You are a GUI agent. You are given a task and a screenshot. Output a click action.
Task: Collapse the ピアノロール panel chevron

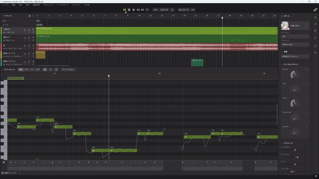click(x=3, y=70)
